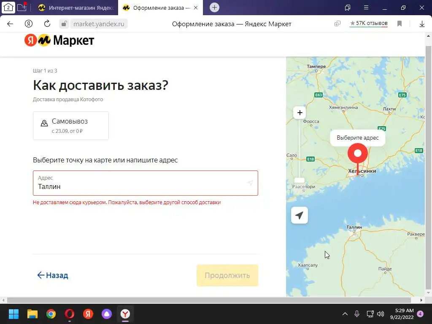Open File Explorer from taskbar
The height and width of the screenshot is (324, 432).
pos(32,314)
